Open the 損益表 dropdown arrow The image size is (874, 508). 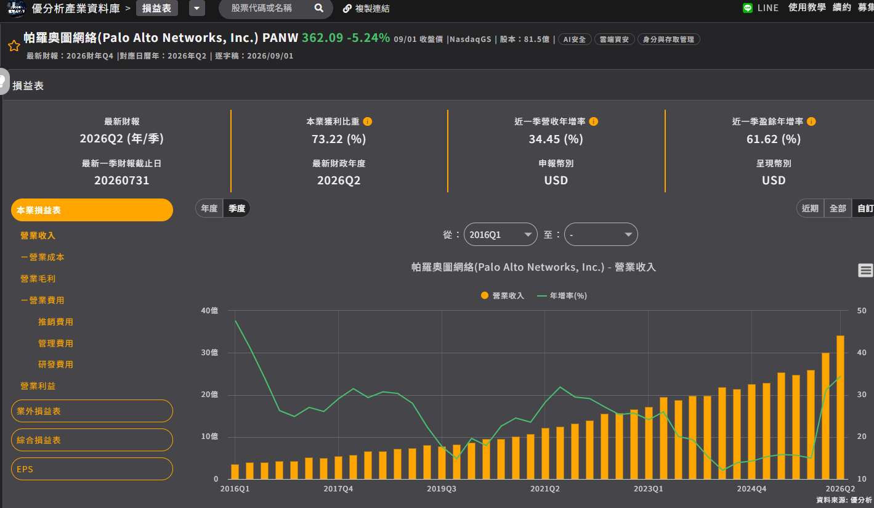196,8
